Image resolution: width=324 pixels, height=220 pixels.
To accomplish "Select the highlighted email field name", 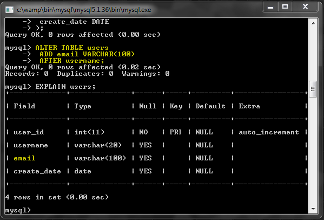I will pos(24,158).
